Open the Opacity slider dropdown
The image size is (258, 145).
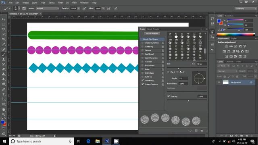pos(79,8)
